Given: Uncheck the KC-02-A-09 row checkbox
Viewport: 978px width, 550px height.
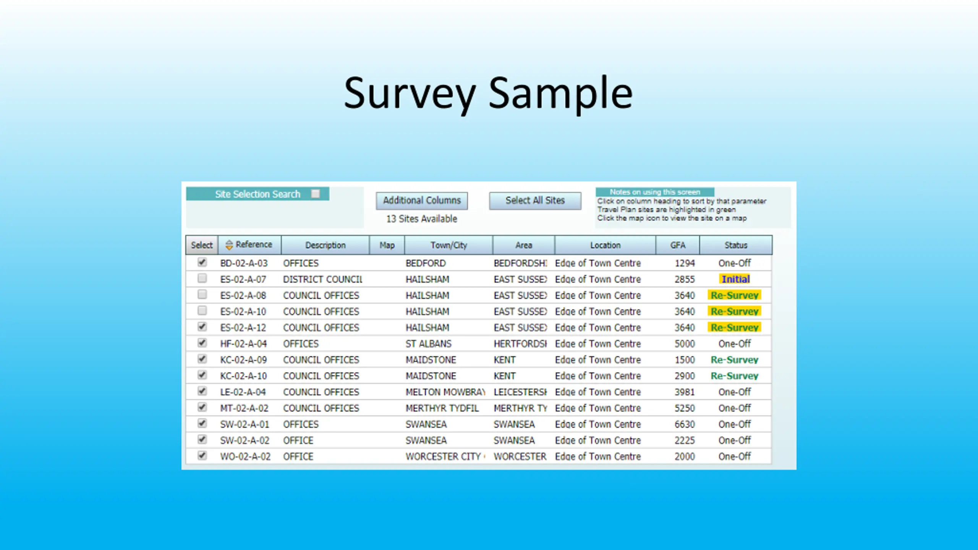Looking at the screenshot, I should [x=202, y=359].
